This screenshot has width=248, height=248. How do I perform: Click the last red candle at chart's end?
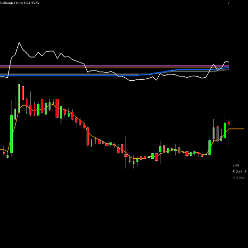pos(229,123)
